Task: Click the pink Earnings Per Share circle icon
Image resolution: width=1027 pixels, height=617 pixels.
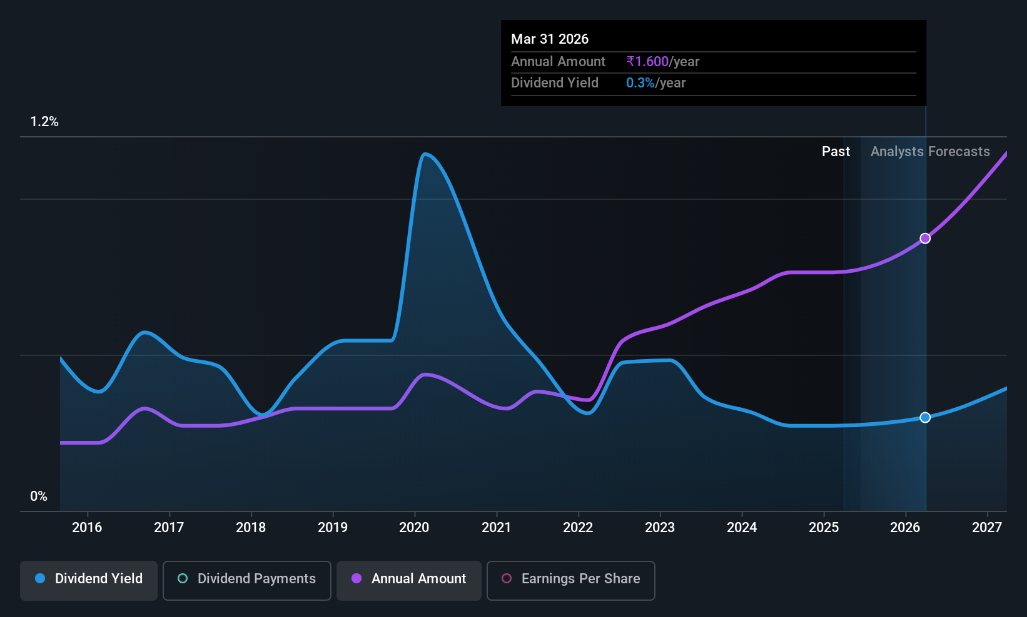Action: coord(507,578)
